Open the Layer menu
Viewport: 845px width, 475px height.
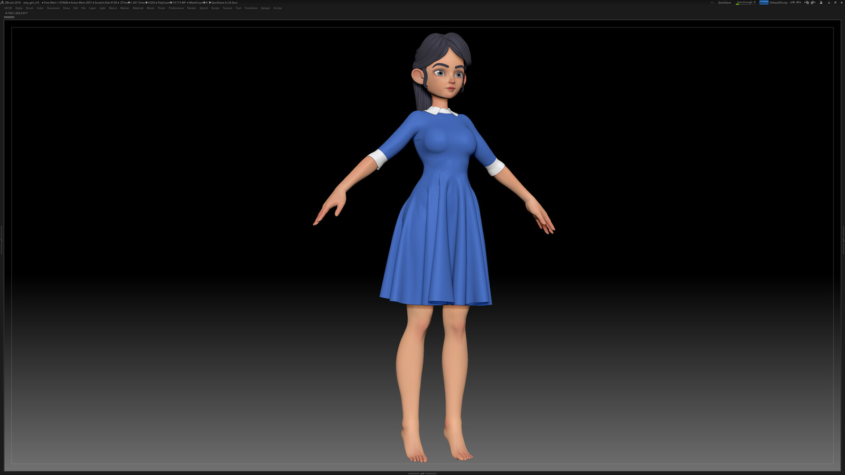[x=92, y=8]
